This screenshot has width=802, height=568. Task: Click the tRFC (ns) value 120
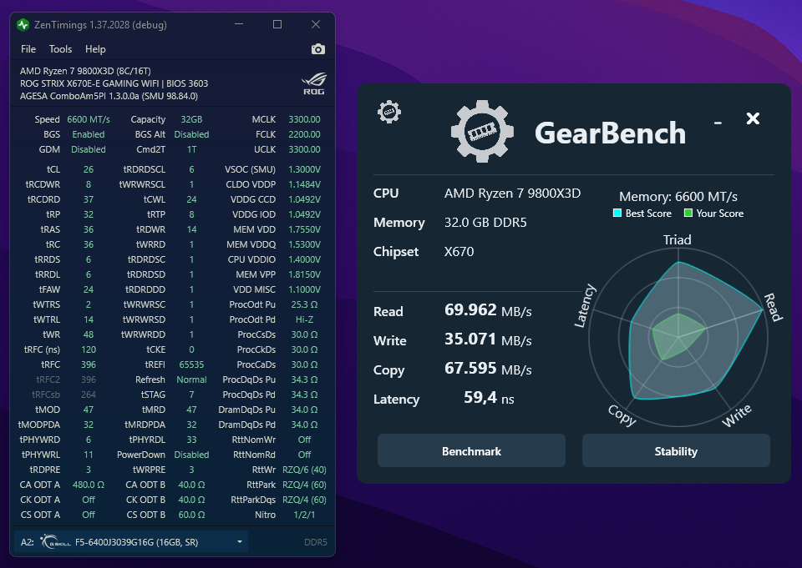point(89,349)
